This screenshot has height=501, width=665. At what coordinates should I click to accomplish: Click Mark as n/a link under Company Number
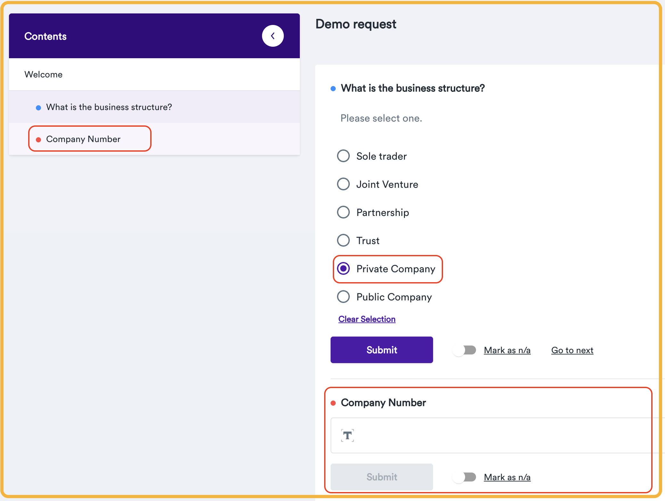point(507,477)
